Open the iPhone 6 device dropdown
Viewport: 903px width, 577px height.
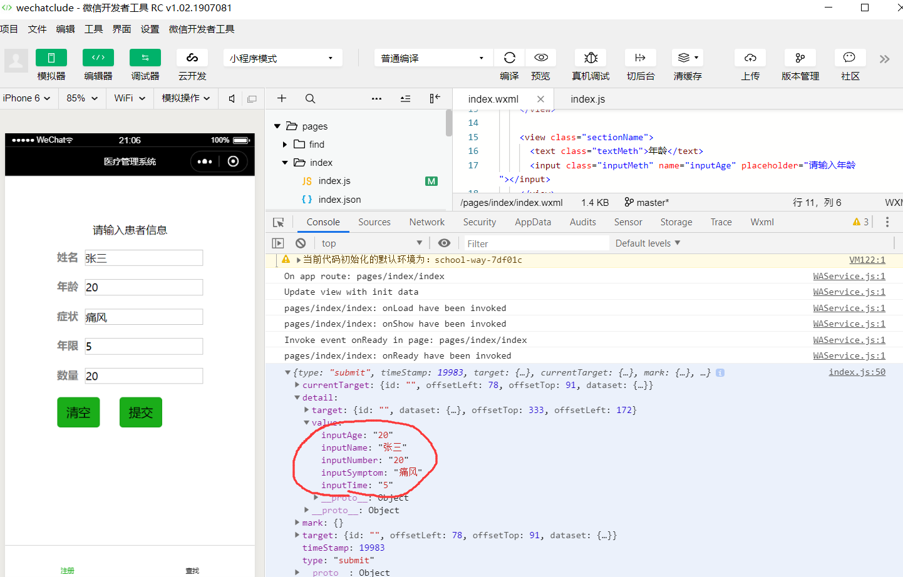26,98
